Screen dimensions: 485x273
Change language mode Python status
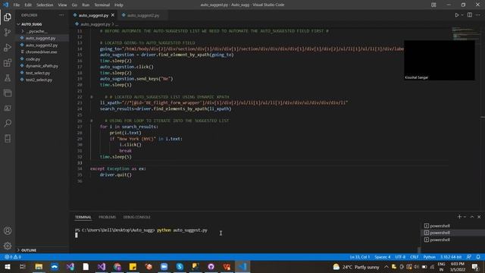click(430, 257)
